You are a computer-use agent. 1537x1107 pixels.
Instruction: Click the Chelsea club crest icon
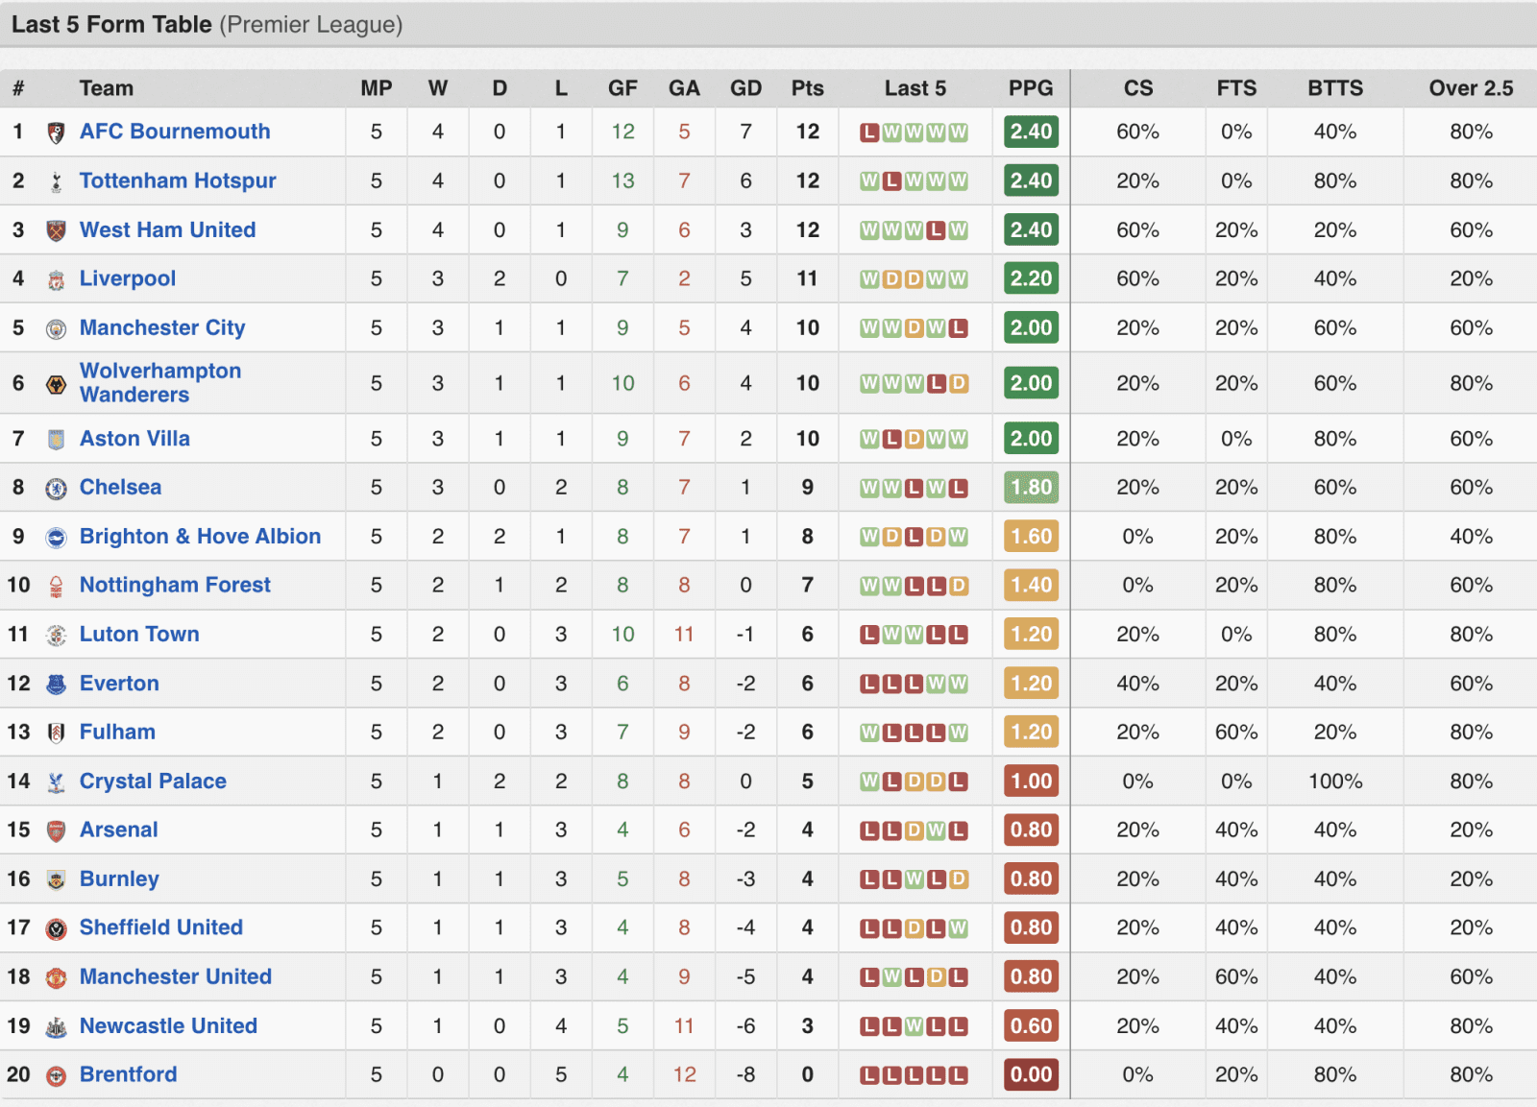[x=56, y=488]
